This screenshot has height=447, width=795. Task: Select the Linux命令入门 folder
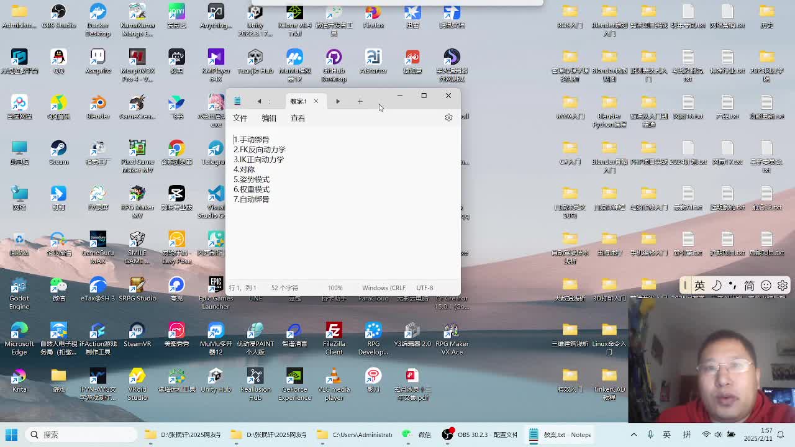(x=609, y=338)
